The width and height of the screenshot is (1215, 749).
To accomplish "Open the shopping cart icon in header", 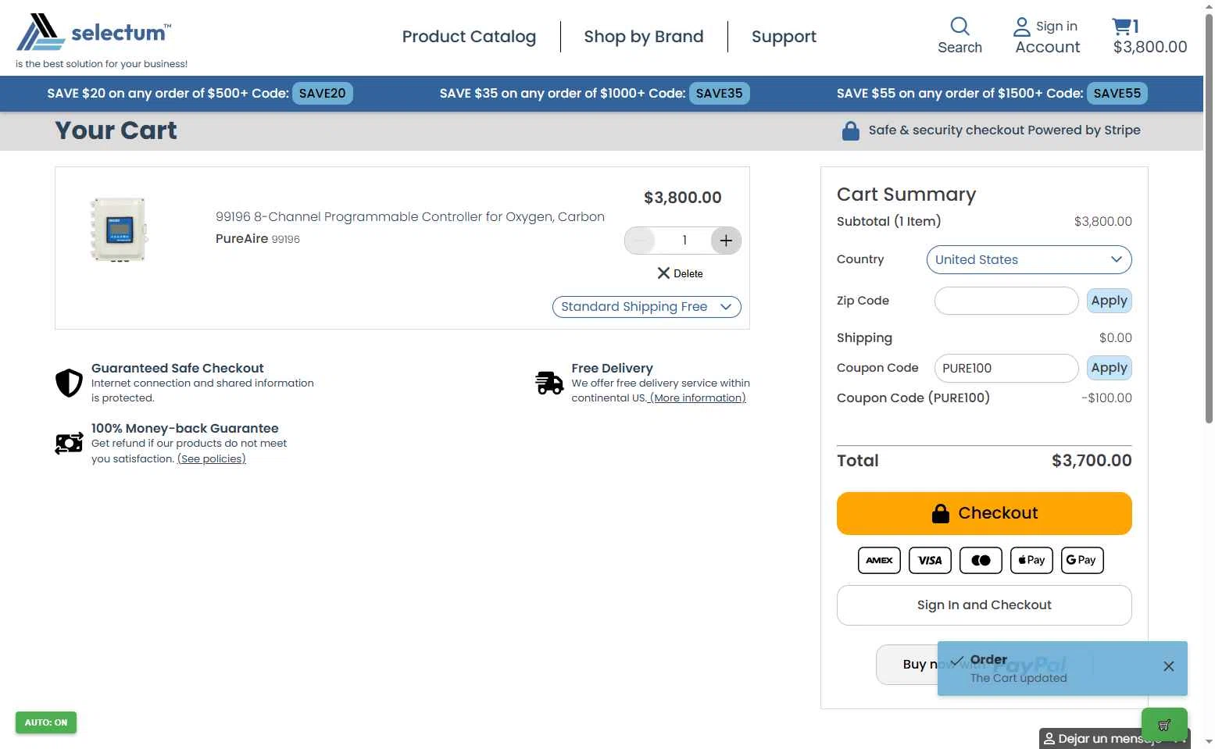I will pyautogui.click(x=1121, y=27).
